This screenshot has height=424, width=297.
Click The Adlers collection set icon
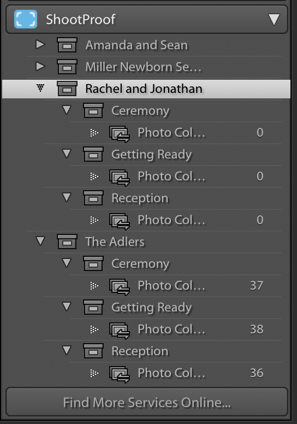67,242
